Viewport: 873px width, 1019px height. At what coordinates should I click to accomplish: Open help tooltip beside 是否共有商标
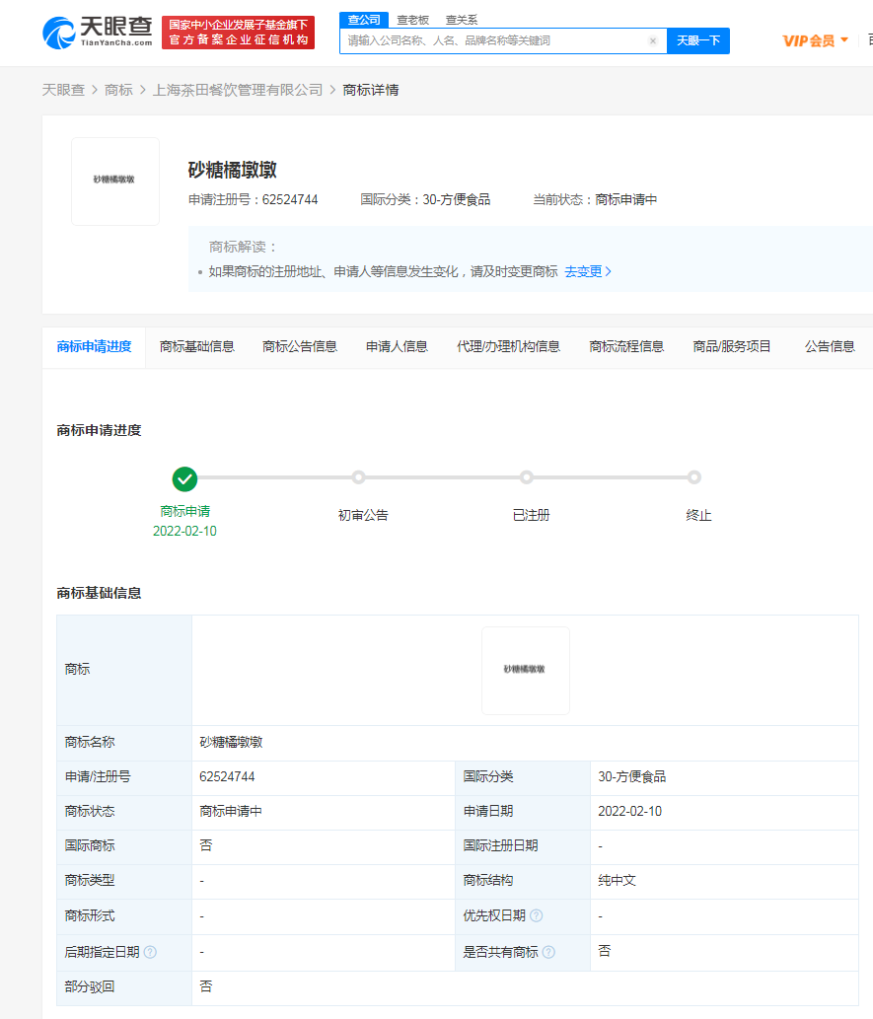click(549, 951)
